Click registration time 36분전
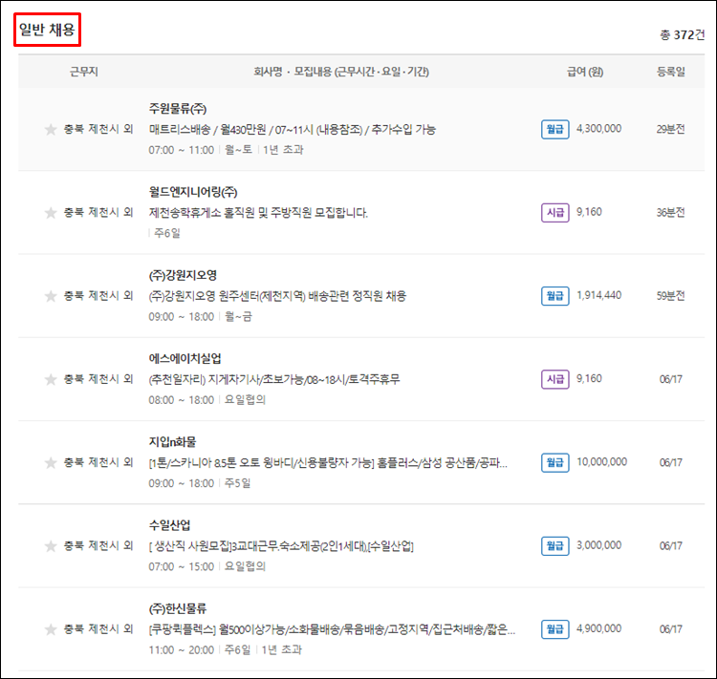This screenshot has height=679, width=717. [x=671, y=212]
